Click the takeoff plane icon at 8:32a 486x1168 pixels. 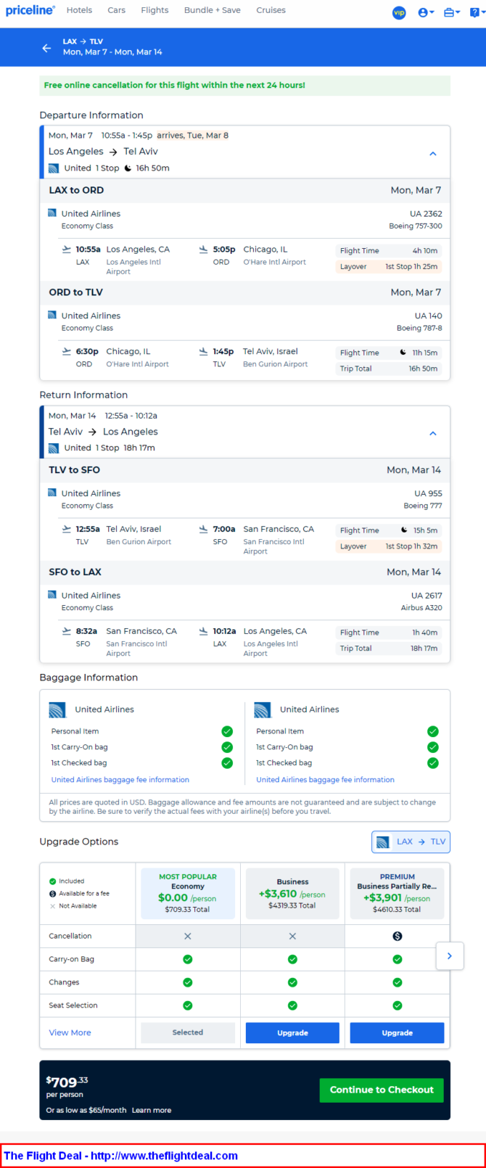67,632
